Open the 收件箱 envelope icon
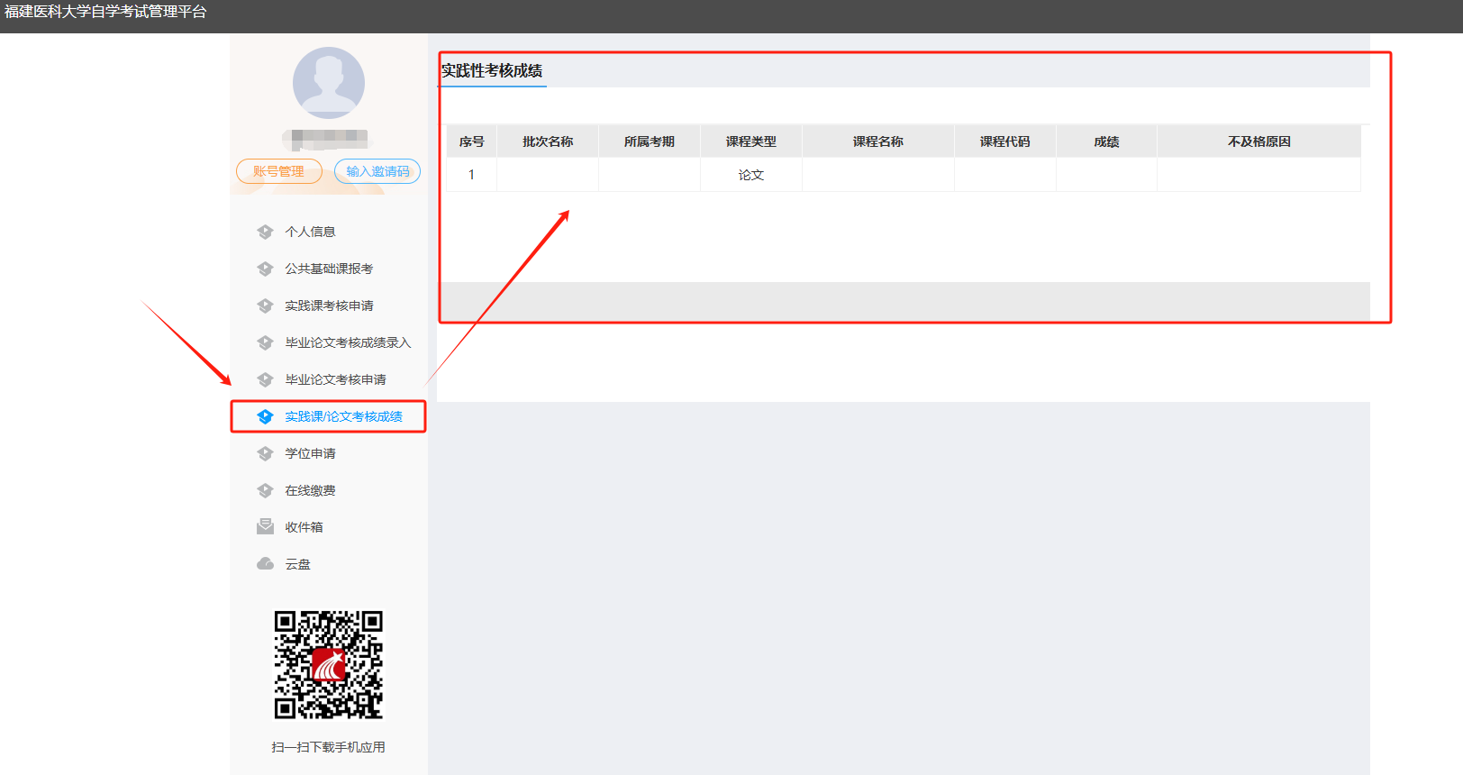Viewport: 1463px width, 775px height. 265,526
